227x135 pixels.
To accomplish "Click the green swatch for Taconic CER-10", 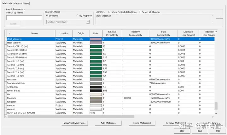I will [96, 46].
